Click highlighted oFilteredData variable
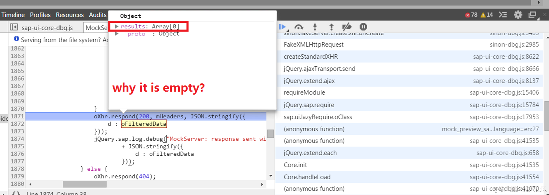Image resolution: width=549 pixels, height=195 pixels. point(144,124)
